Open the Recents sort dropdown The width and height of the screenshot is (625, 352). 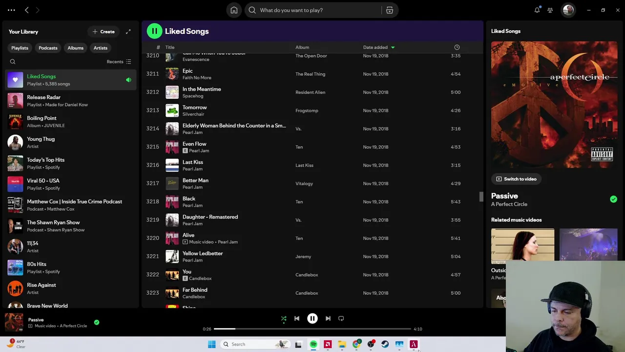[119, 62]
